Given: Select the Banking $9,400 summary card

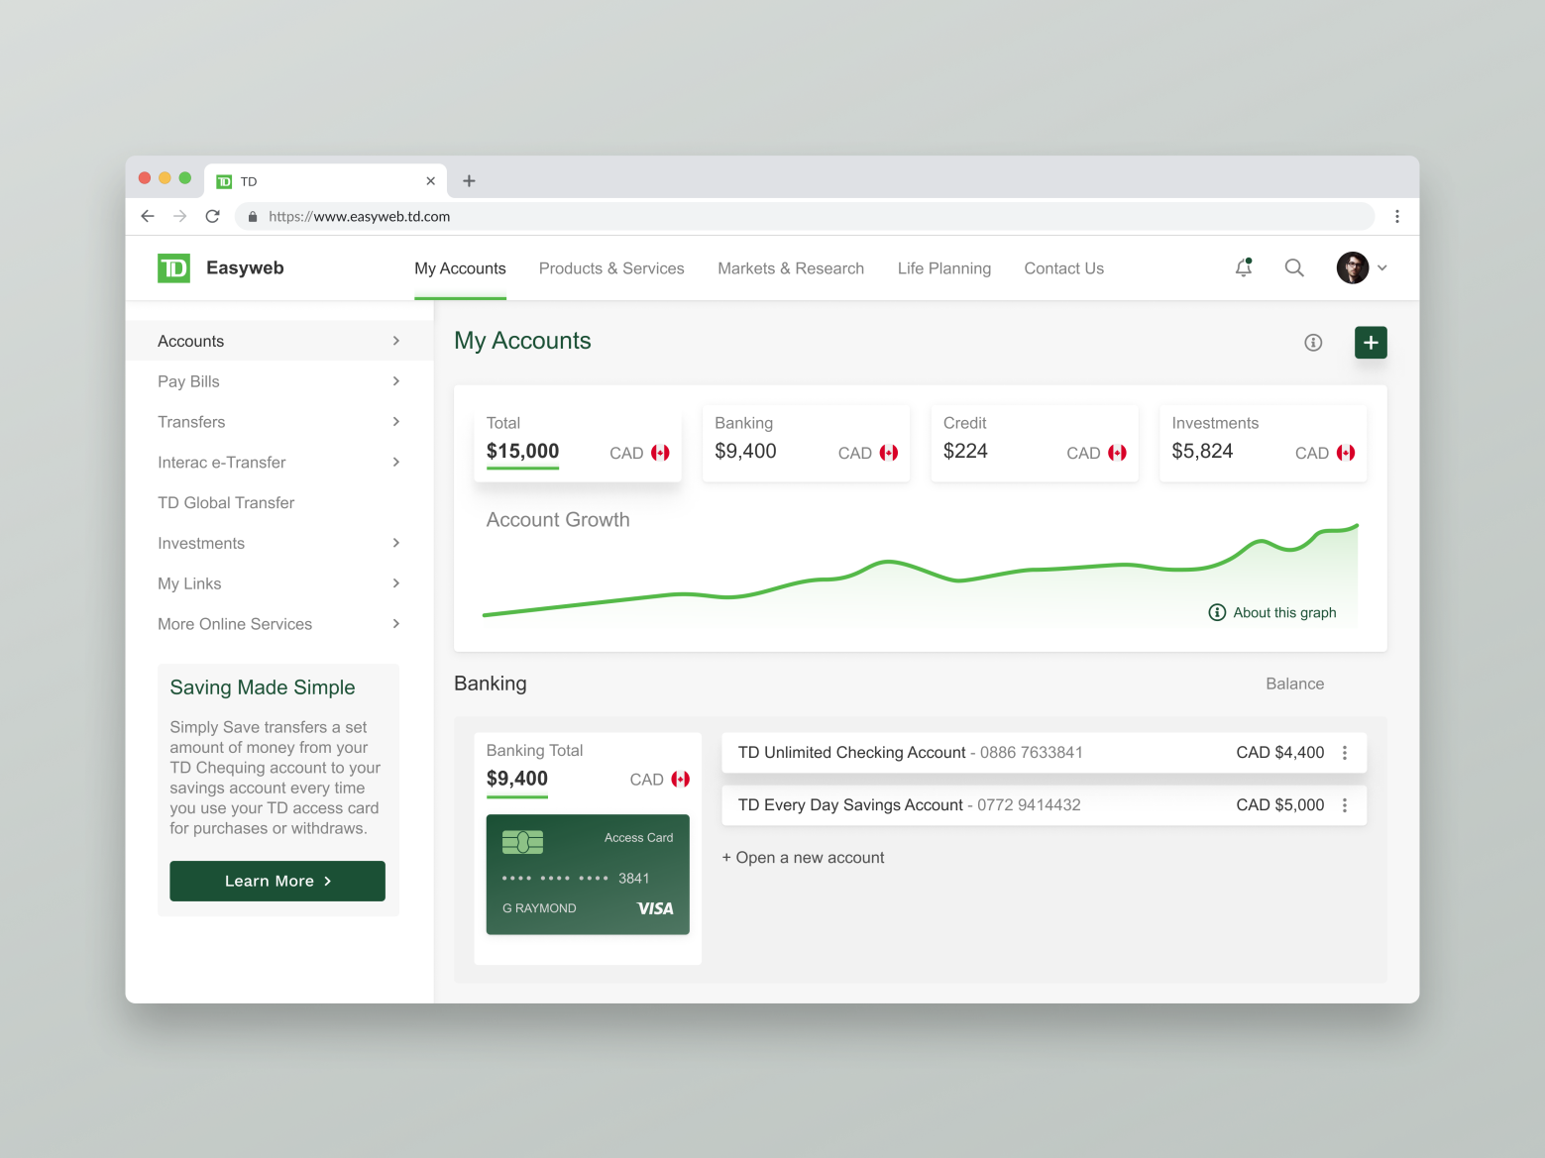Looking at the screenshot, I should [x=806, y=443].
